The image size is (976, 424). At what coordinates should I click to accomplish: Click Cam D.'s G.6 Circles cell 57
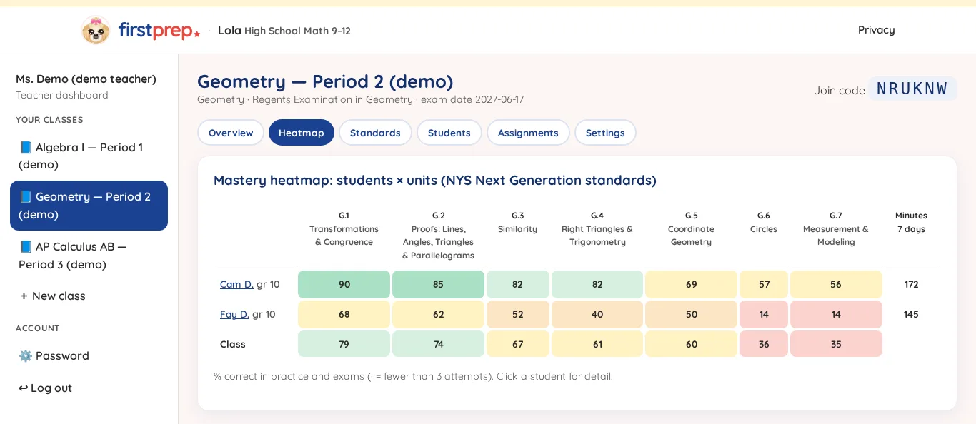tap(764, 284)
